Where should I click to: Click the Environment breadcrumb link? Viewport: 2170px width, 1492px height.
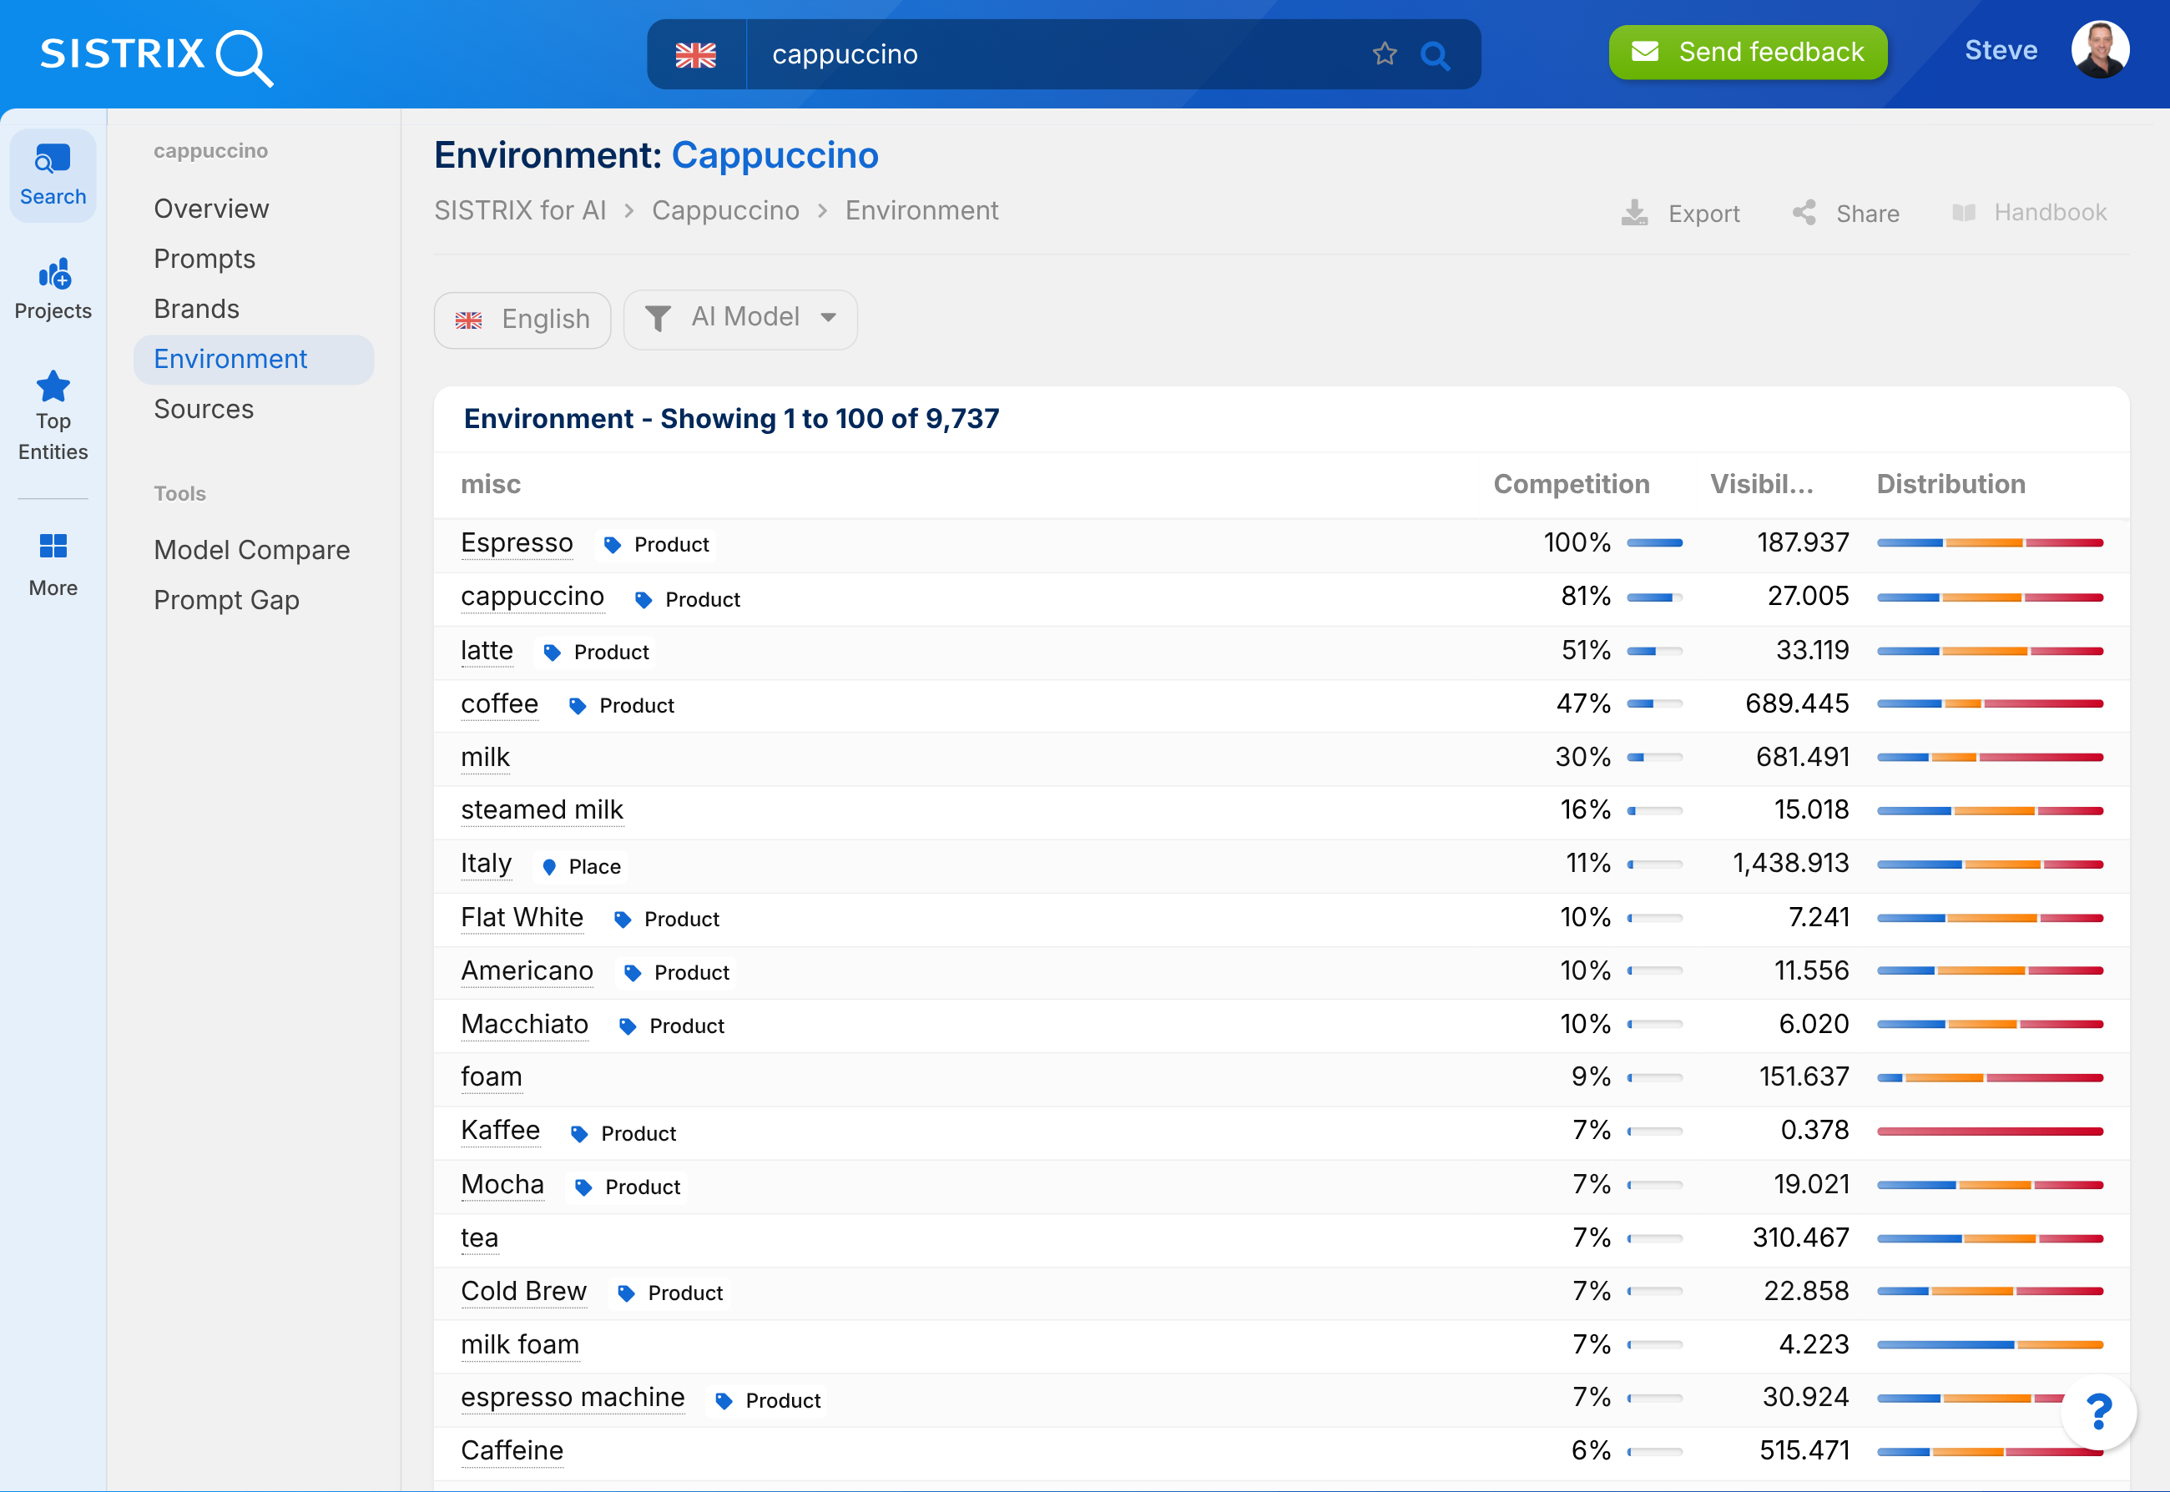click(922, 211)
